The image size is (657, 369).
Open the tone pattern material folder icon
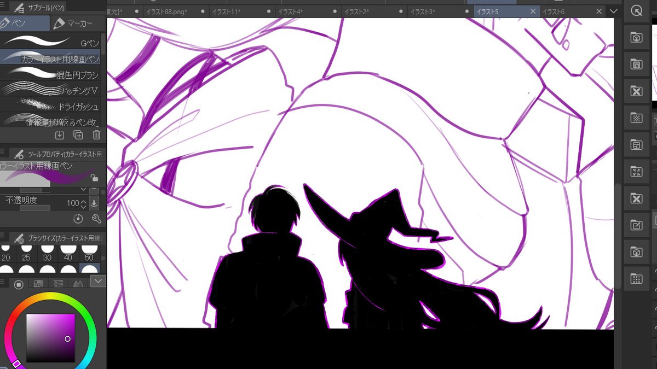(x=636, y=118)
